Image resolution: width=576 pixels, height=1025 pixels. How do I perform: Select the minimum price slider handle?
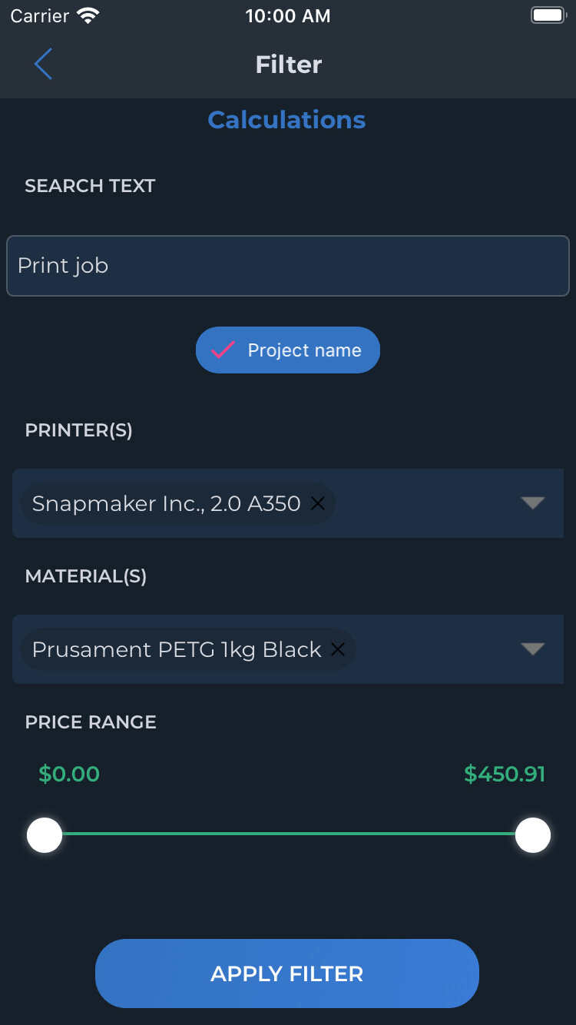tap(45, 835)
